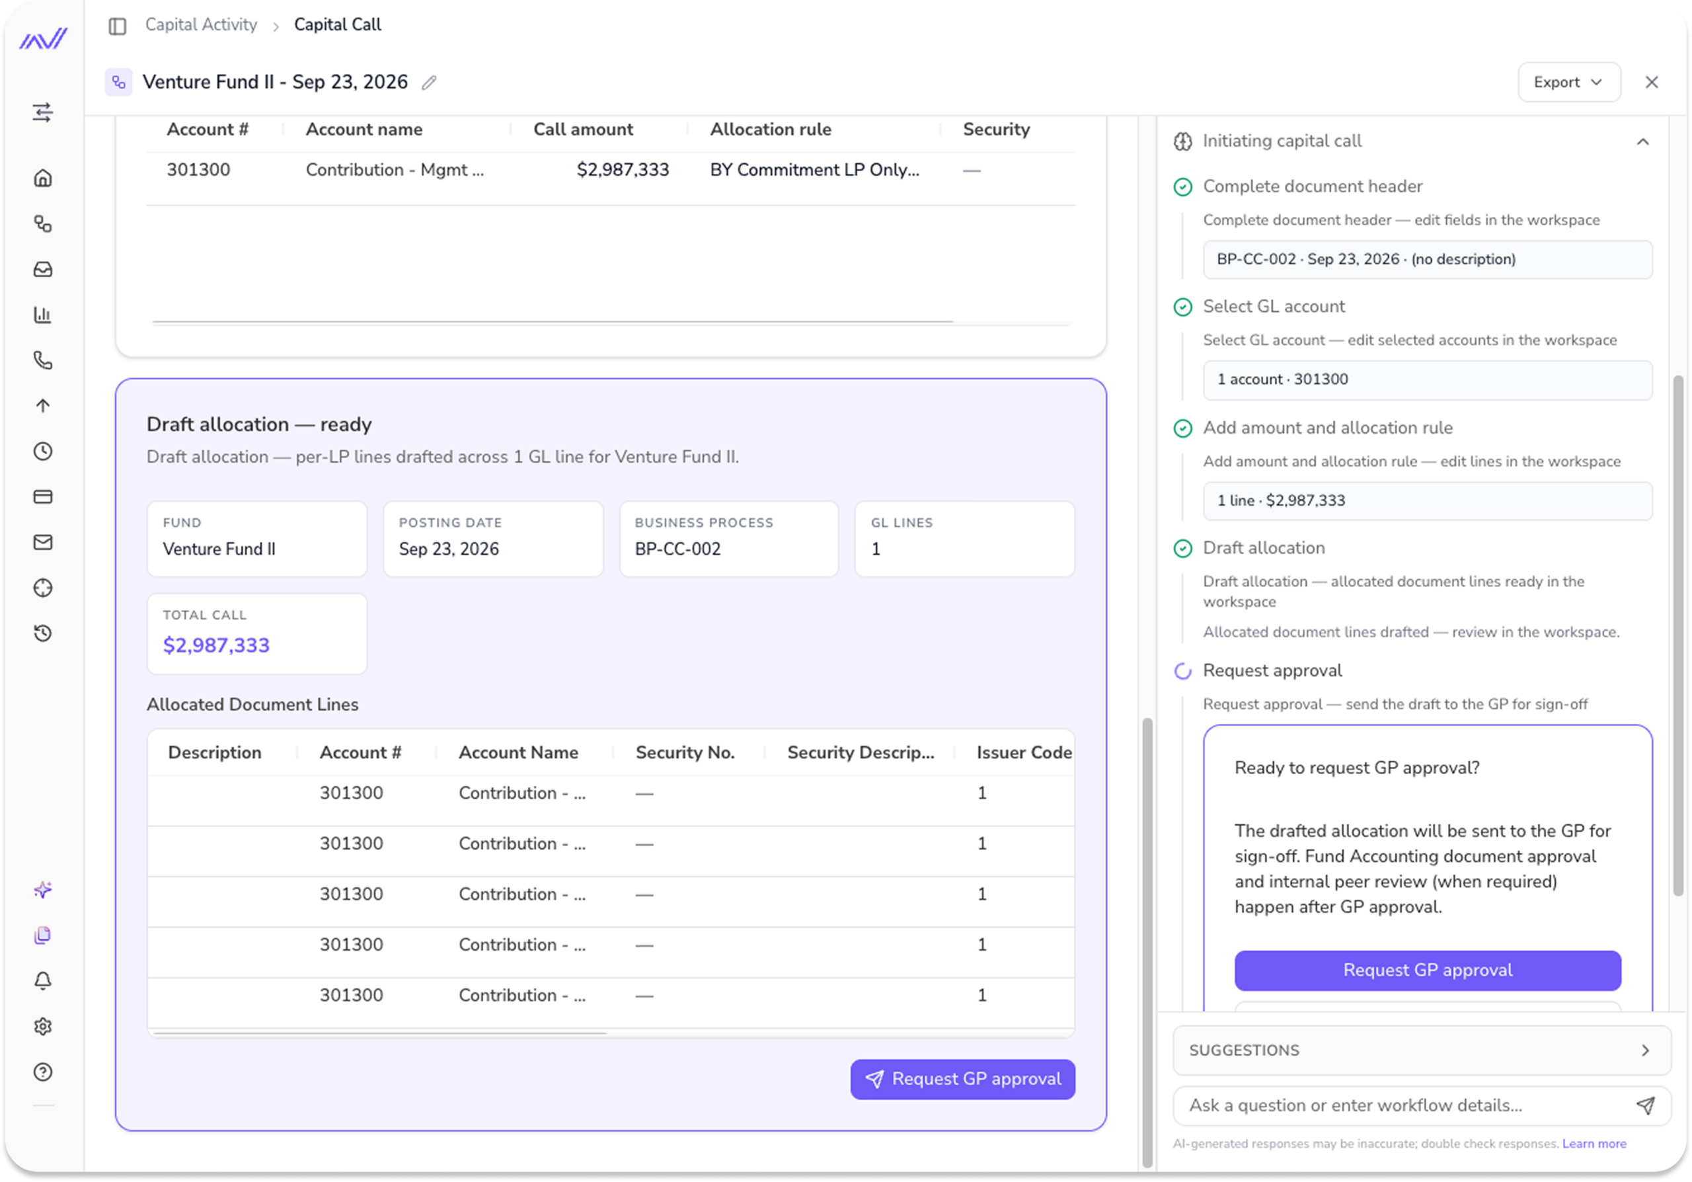Click the assistant panel vertical scrollbar
Viewport: 1692px width, 1182px height.
(x=1678, y=636)
